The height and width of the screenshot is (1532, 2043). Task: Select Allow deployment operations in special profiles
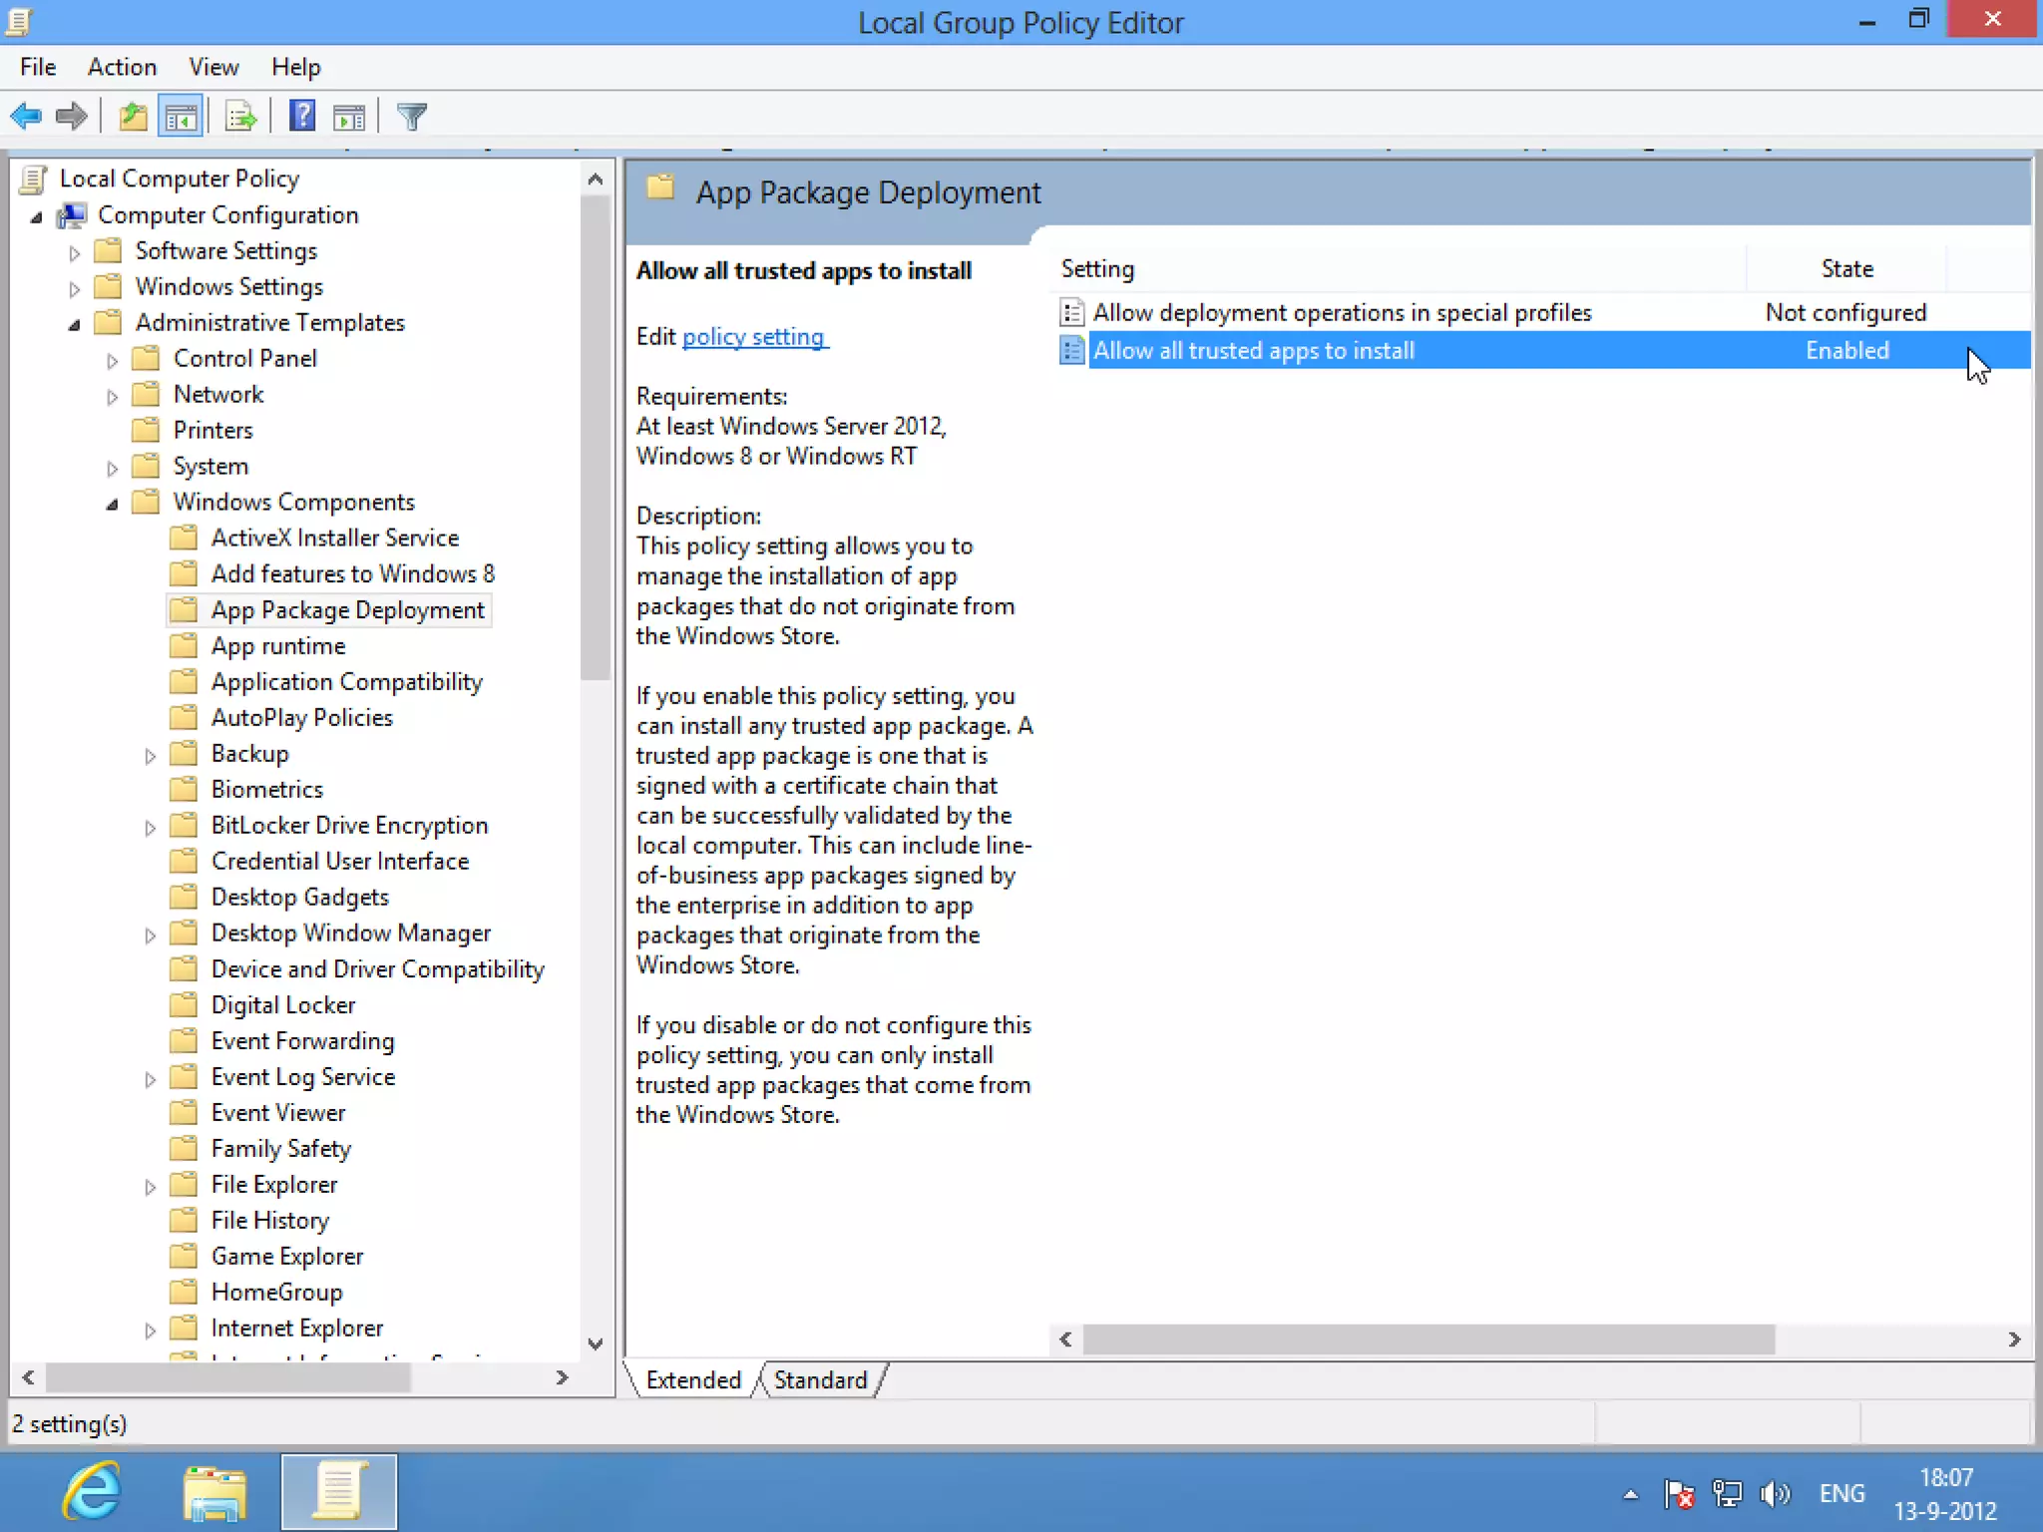1341,312
